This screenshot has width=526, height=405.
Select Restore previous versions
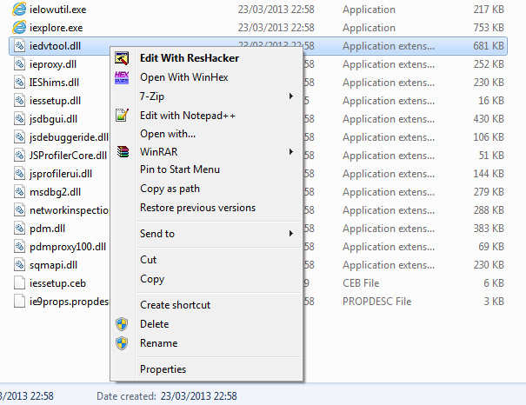click(x=207, y=208)
